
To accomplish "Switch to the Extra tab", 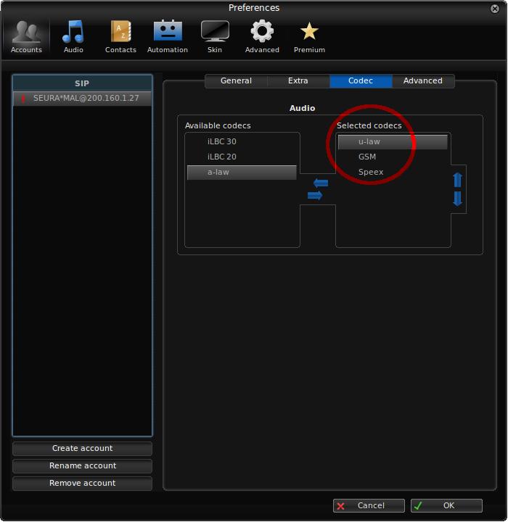I will 298,81.
